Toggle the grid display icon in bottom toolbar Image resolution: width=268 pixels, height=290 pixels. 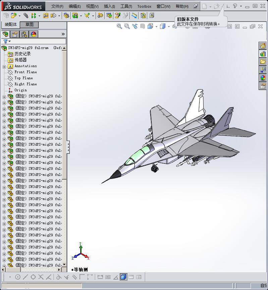108,277
